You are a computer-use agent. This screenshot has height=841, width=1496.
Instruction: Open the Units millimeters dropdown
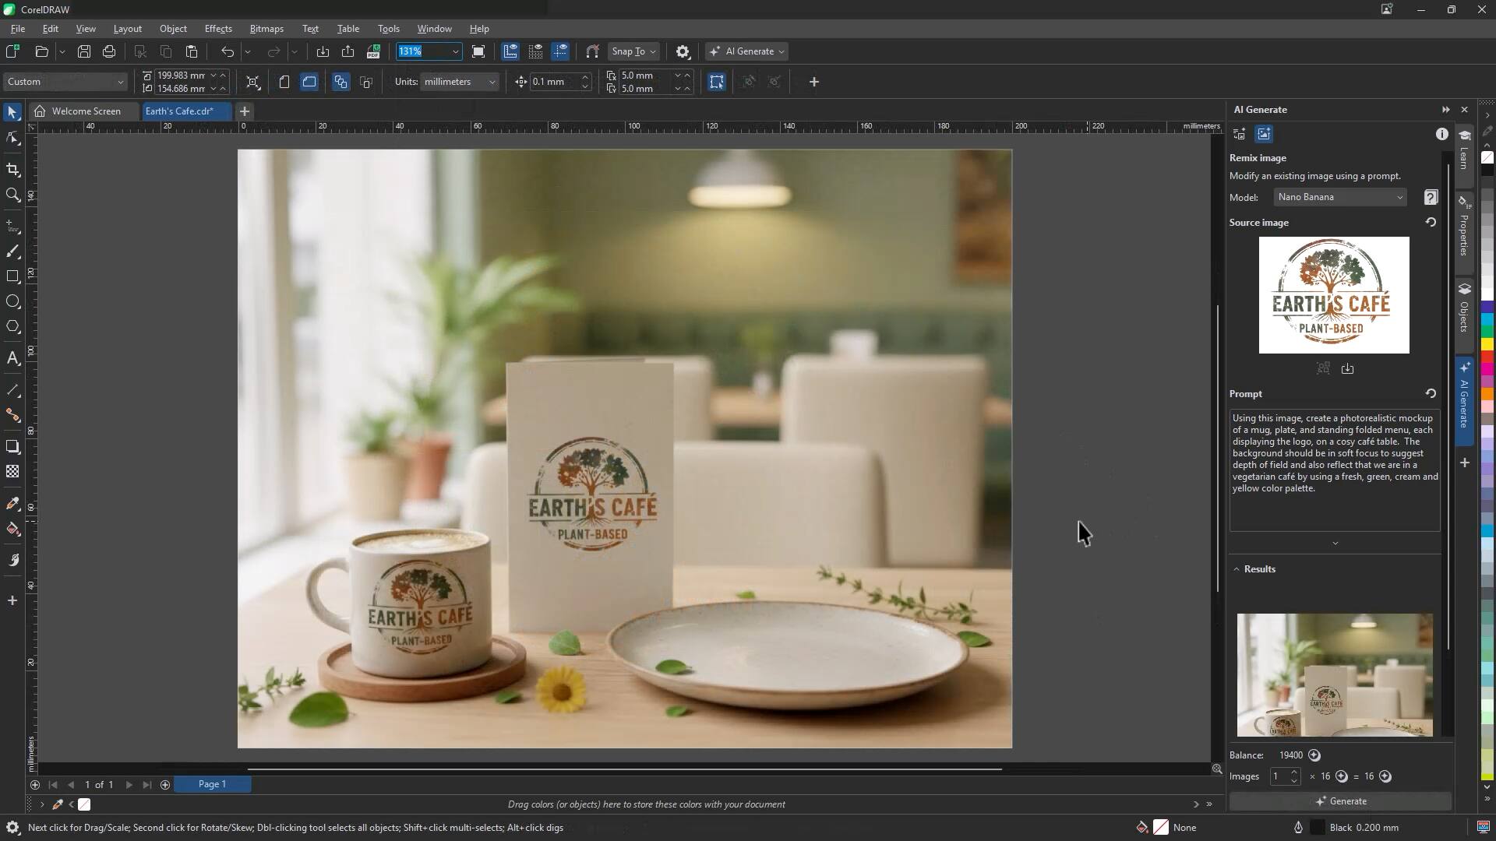pos(459,82)
